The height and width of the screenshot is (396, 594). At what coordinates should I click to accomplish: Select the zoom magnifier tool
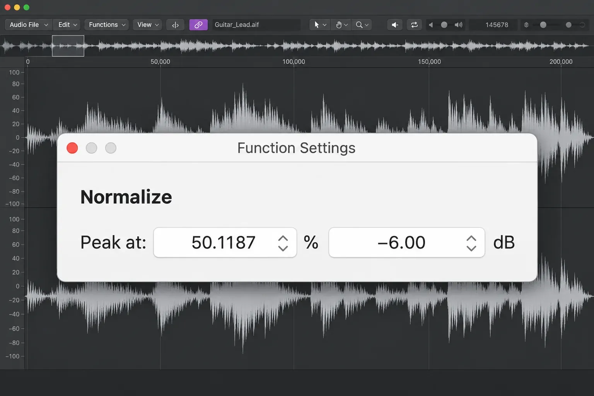coord(359,25)
